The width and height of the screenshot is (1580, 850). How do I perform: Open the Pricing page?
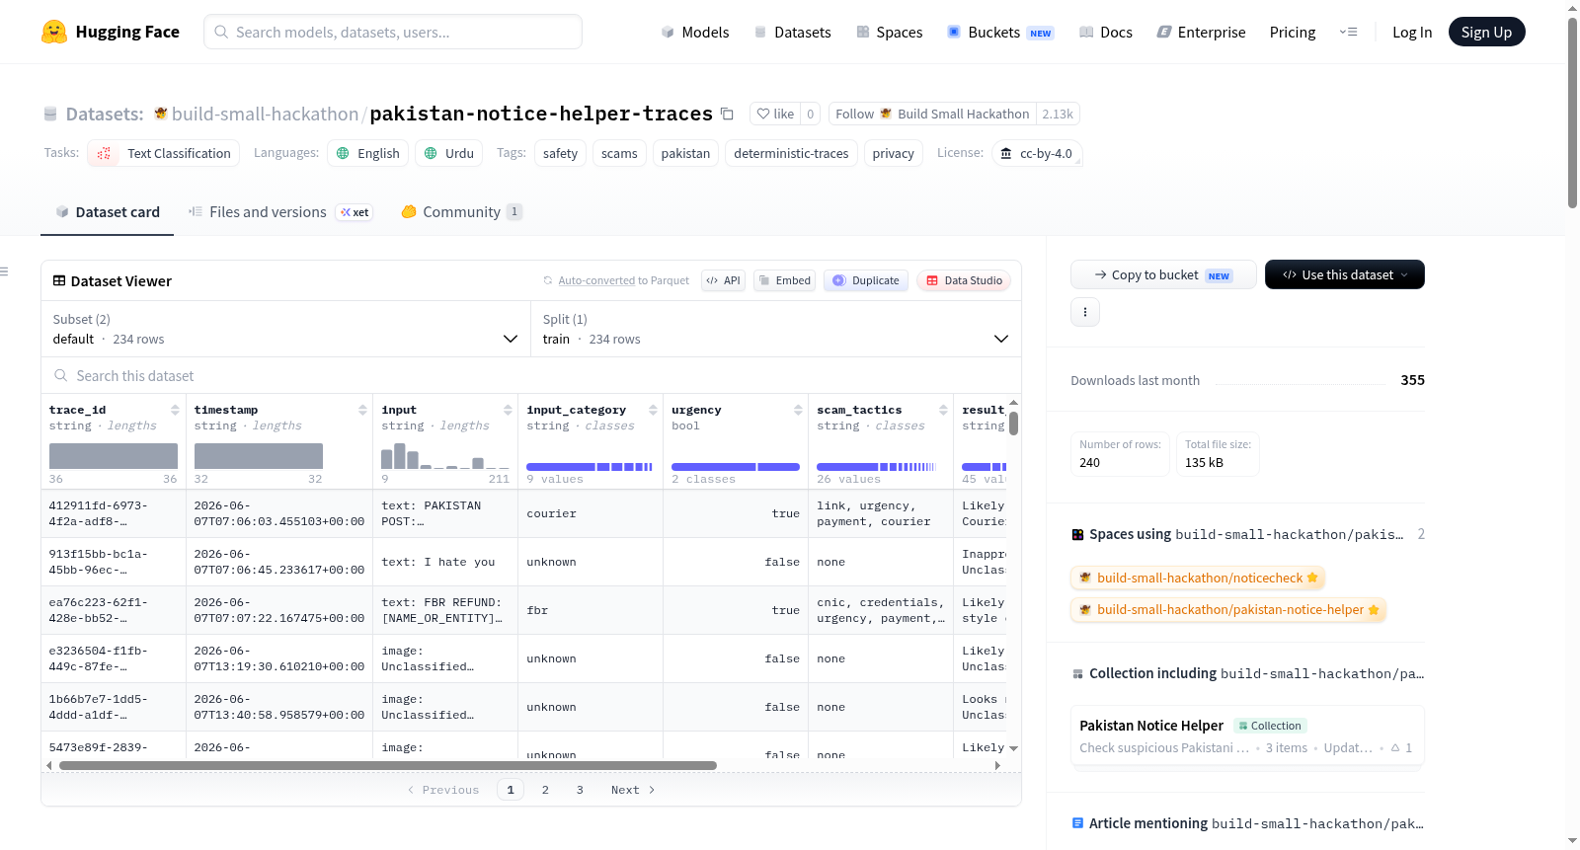tap(1293, 33)
